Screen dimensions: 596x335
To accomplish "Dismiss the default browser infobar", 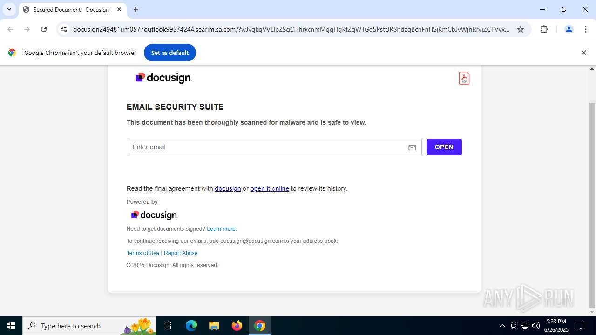I will click(x=583, y=53).
